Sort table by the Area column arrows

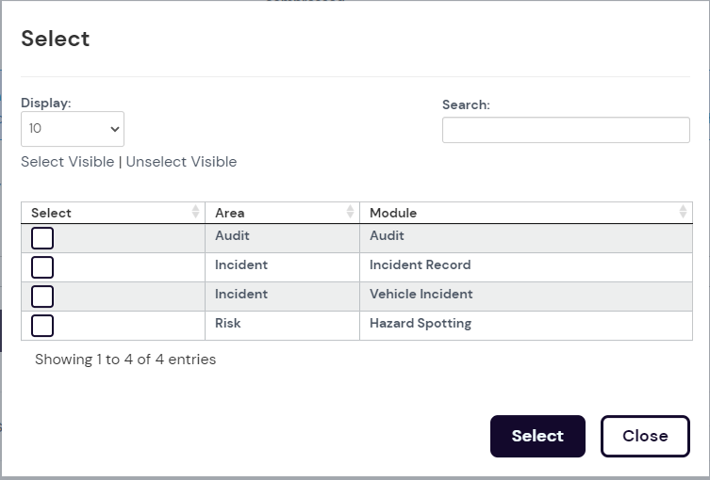pos(351,213)
